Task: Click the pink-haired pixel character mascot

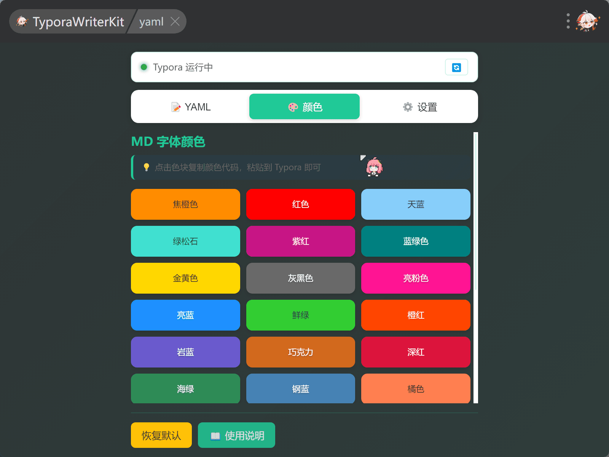Action: tap(374, 167)
